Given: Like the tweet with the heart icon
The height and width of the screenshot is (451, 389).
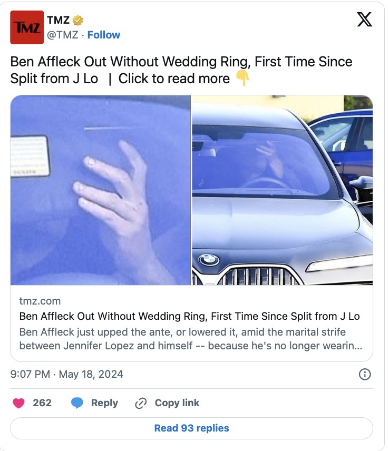Looking at the screenshot, I should [18, 403].
